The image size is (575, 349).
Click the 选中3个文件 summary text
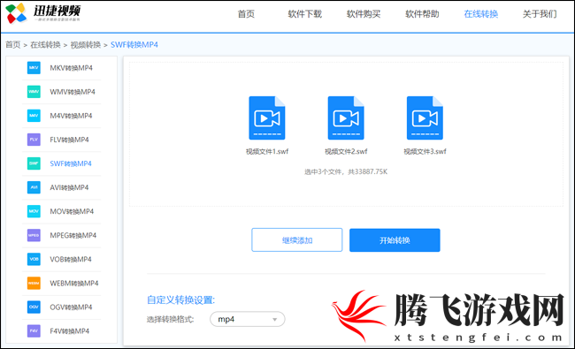346,171
